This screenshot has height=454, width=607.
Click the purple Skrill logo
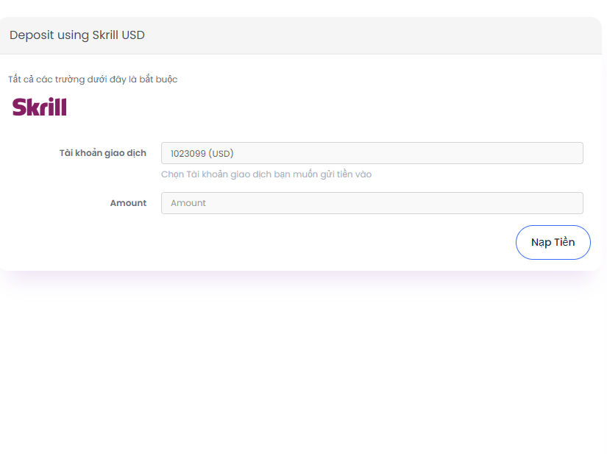click(40, 107)
